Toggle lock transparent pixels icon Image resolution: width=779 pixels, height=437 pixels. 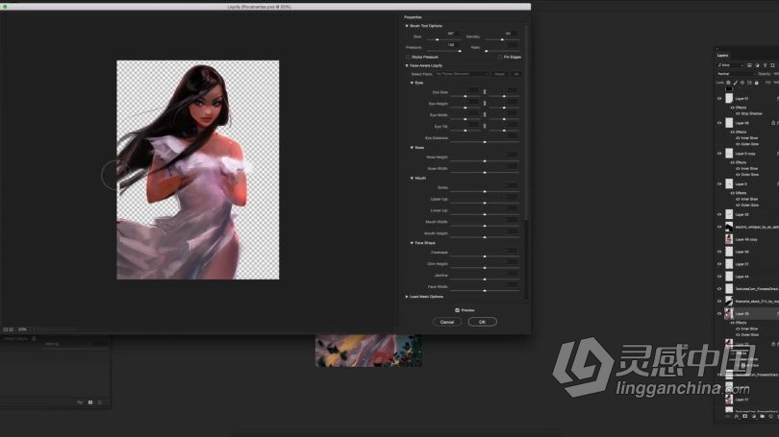tap(729, 83)
